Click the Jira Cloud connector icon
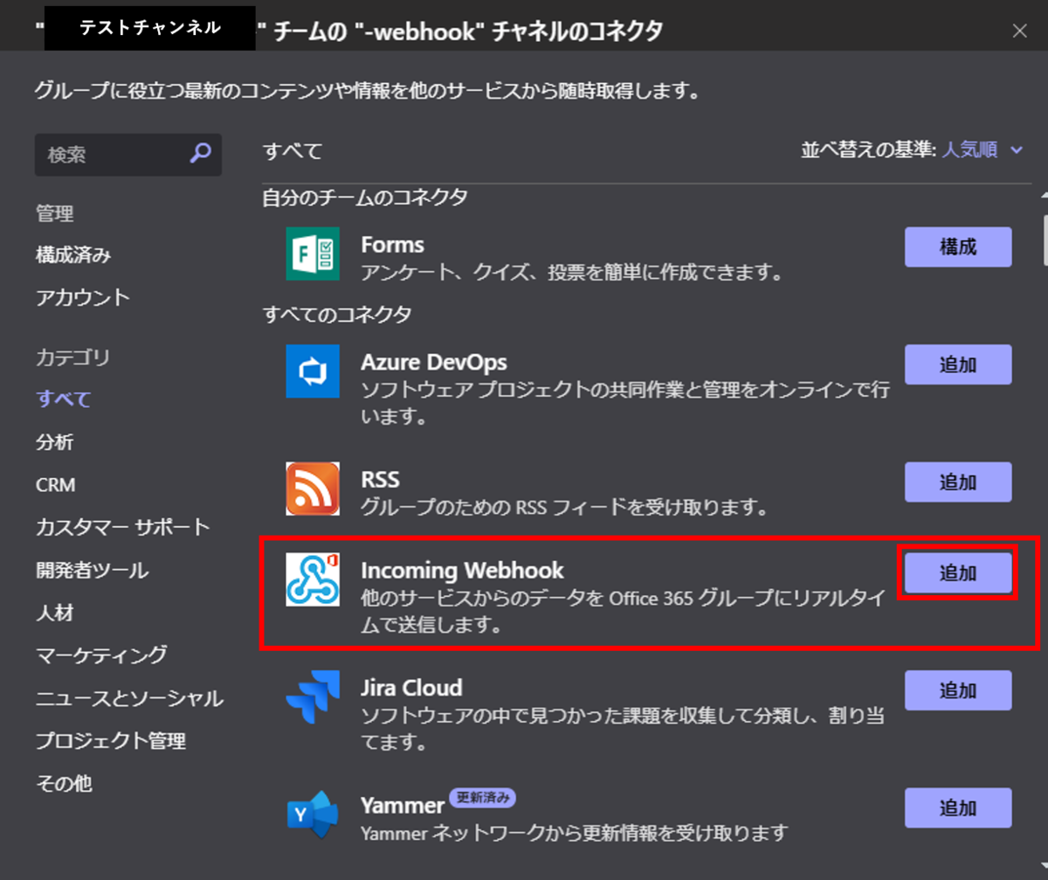1048x880 pixels. click(x=312, y=696)
